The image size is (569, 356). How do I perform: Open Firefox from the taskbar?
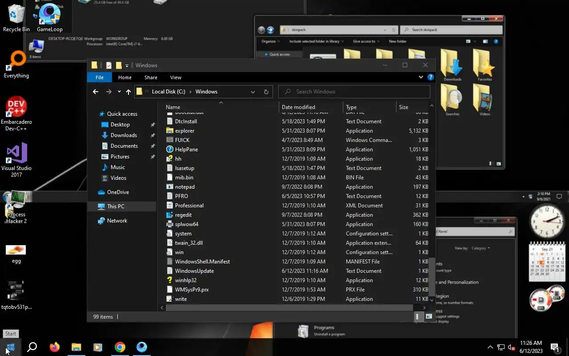tap(55, 347)
